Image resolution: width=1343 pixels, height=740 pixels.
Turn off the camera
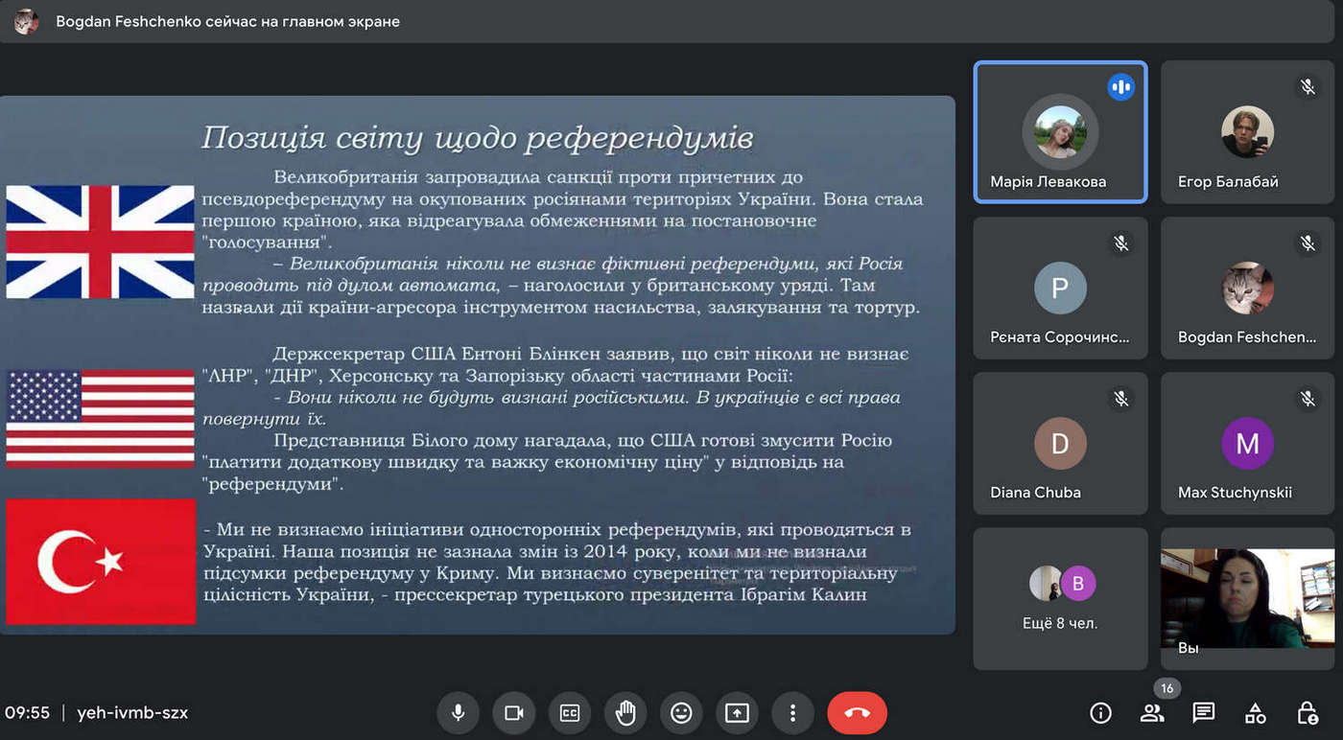(x=514, y=713)
